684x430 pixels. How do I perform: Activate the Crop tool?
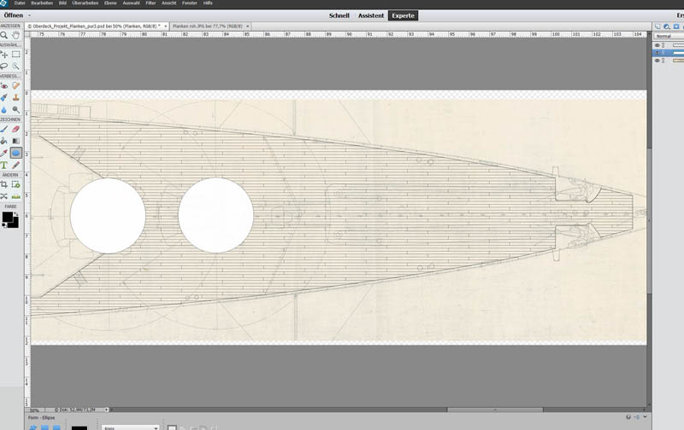pos(5,184)
